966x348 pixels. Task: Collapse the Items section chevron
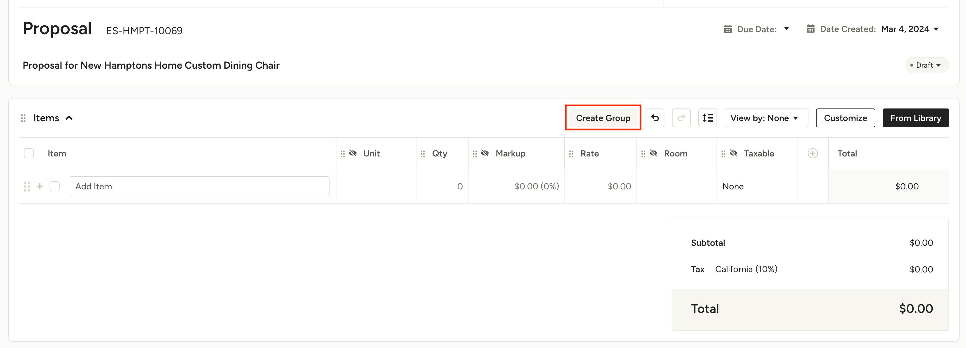coord(69,118)
